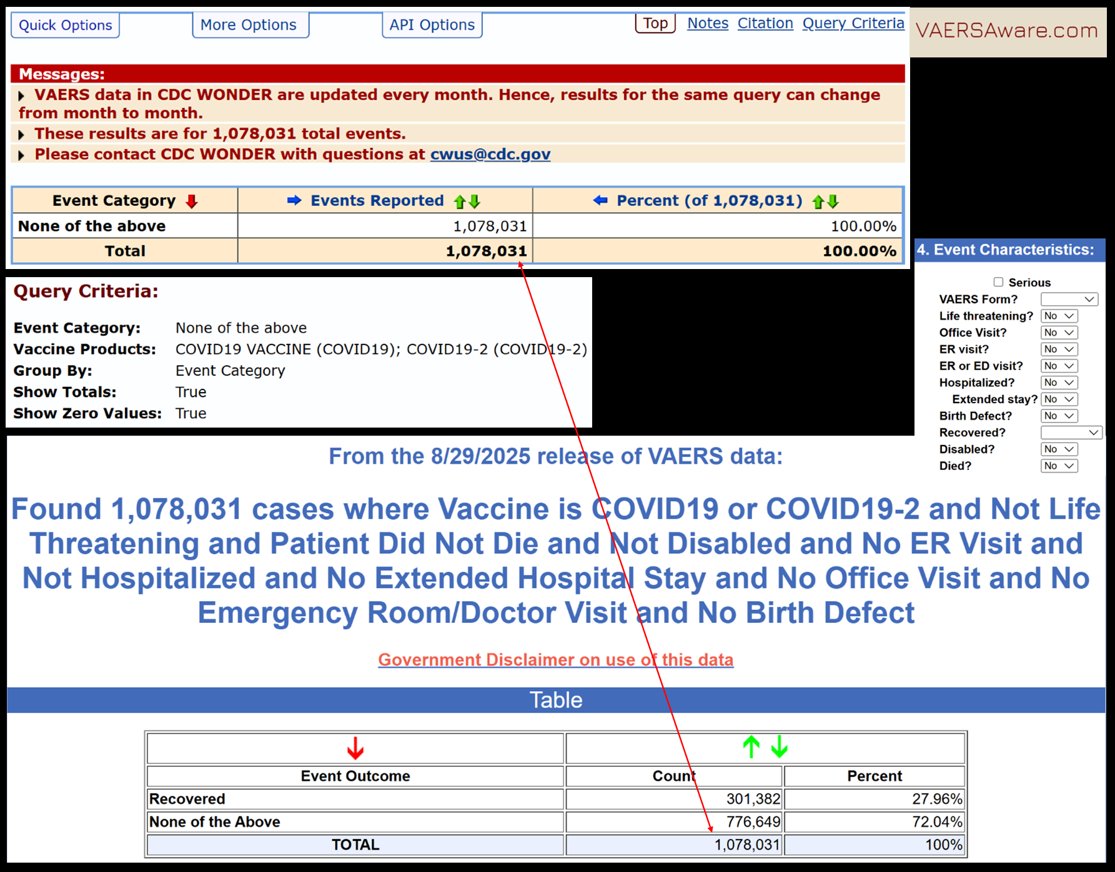The width and height of the screenshot is (1115, 872).
Task: Select the 'None of the above' row in top table
Action: pos(457,226)
